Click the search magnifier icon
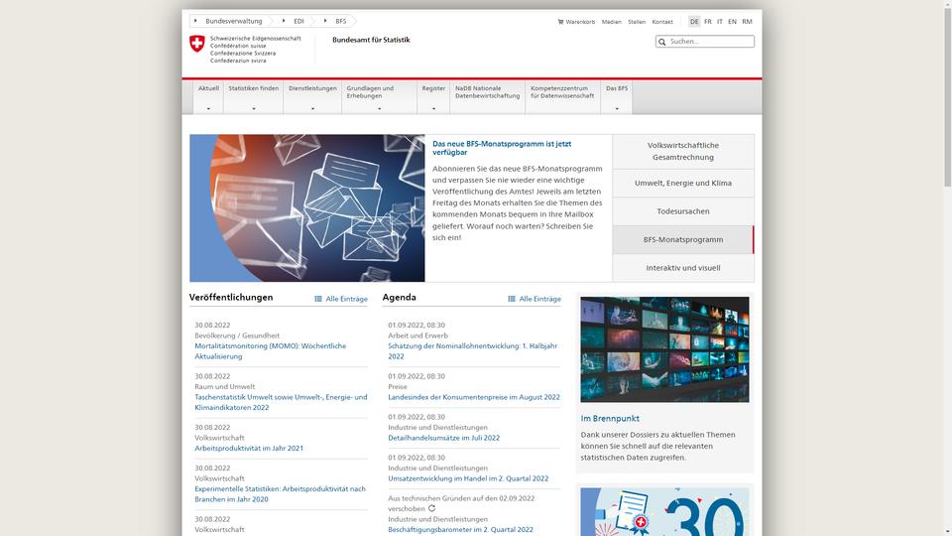Viewport: 952px width, 536px height. click(x=661, y=42)
